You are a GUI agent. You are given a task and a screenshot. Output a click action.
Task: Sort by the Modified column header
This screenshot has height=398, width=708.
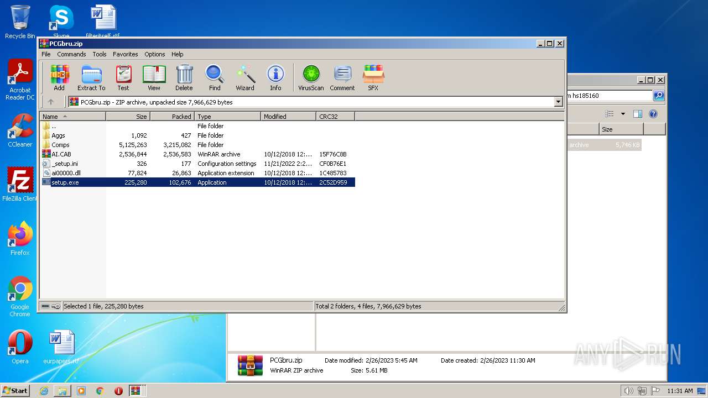pos(288,116)
